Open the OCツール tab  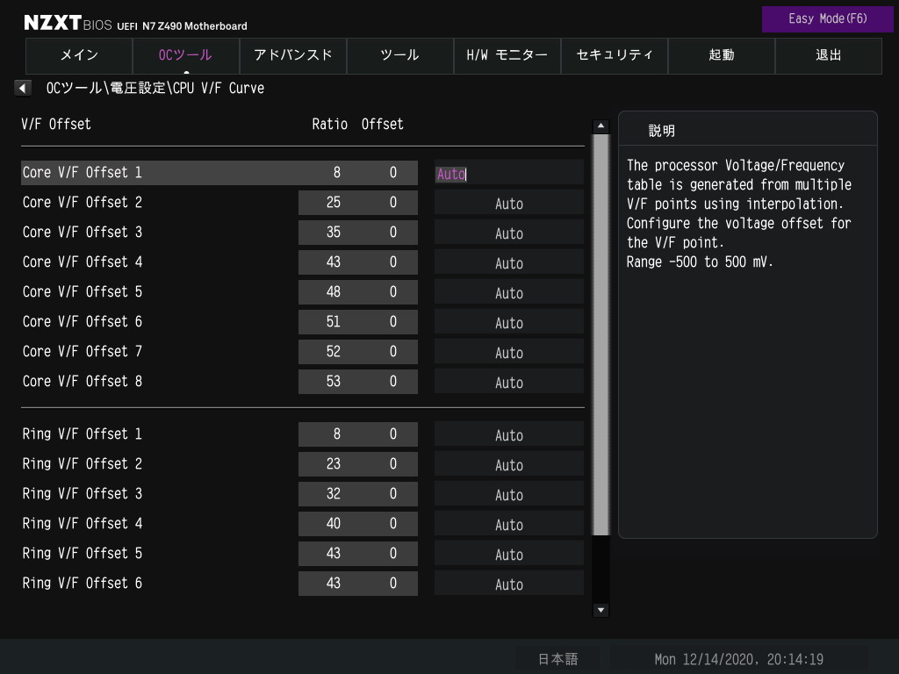pyautogui.click(x=186, y=55)
